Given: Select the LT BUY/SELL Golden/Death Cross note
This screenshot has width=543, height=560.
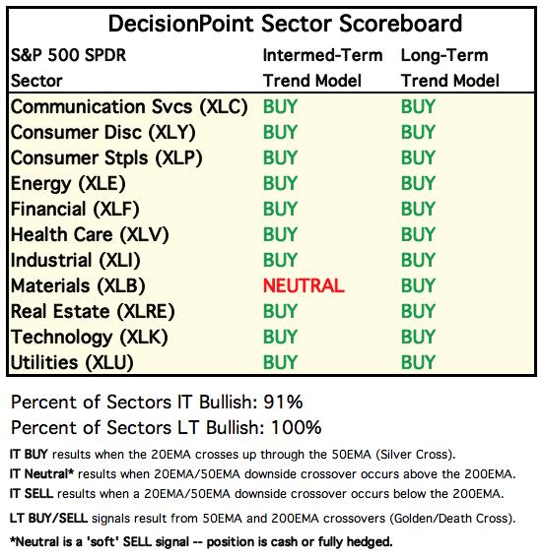Looking at the screenshot, I should pos(262,519).
